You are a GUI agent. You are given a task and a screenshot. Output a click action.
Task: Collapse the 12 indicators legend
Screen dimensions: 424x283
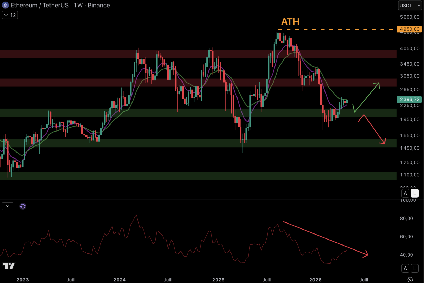point(10,15)
